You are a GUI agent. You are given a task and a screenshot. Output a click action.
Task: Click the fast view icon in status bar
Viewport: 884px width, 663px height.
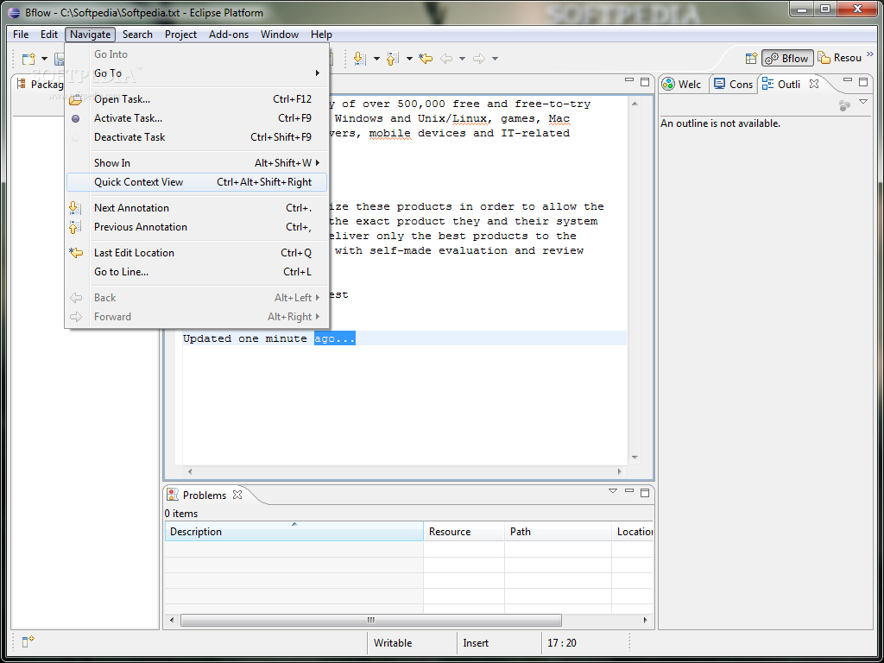28,641
